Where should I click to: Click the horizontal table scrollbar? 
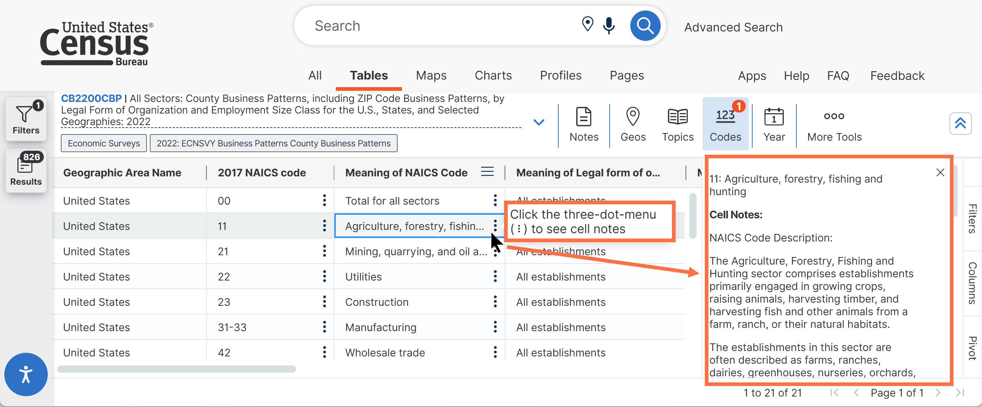click(177, 369)
